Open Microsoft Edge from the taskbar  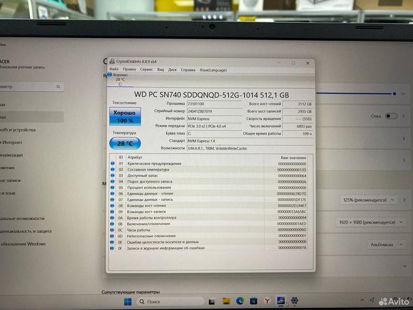(240, 301)
